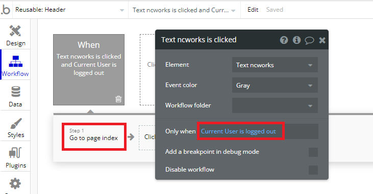Image resolution: width=373 pixels, height=194 pixels.
Task: Click the panel title Text ncworks is clicked
Action: [198, 40]
